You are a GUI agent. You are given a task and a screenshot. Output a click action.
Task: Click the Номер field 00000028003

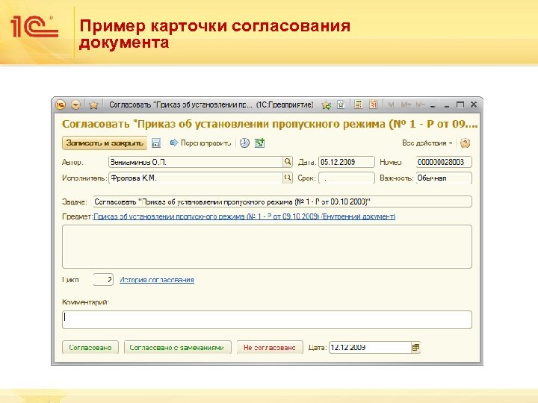(444, 162)
